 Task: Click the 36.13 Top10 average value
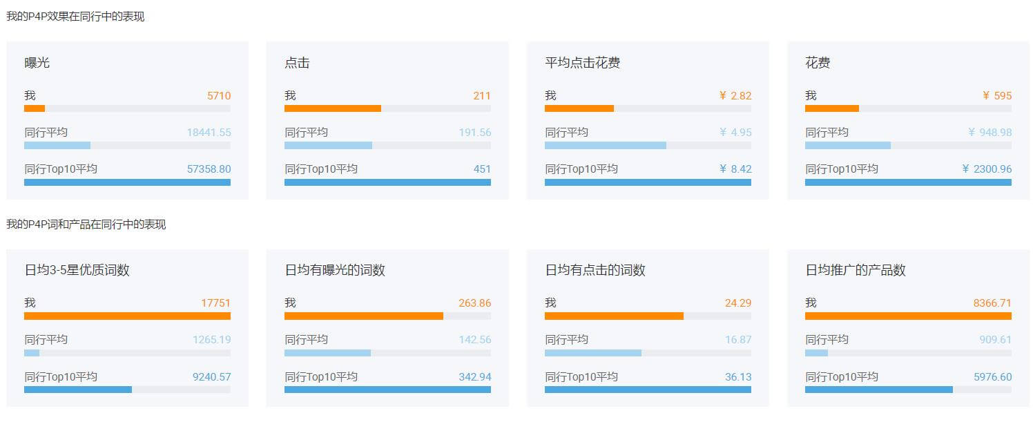[737, 377]
